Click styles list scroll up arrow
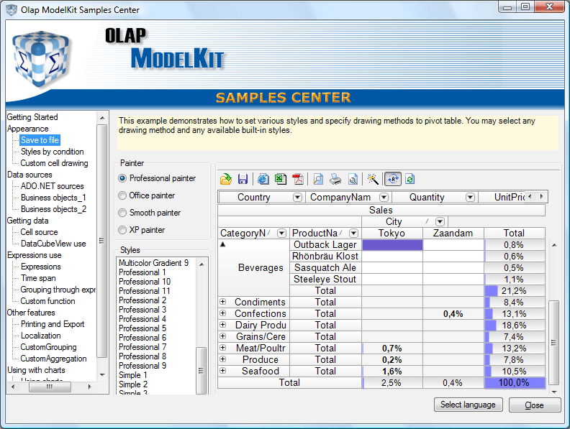This screenshot has height=429, width=570. tap(202, 264)
